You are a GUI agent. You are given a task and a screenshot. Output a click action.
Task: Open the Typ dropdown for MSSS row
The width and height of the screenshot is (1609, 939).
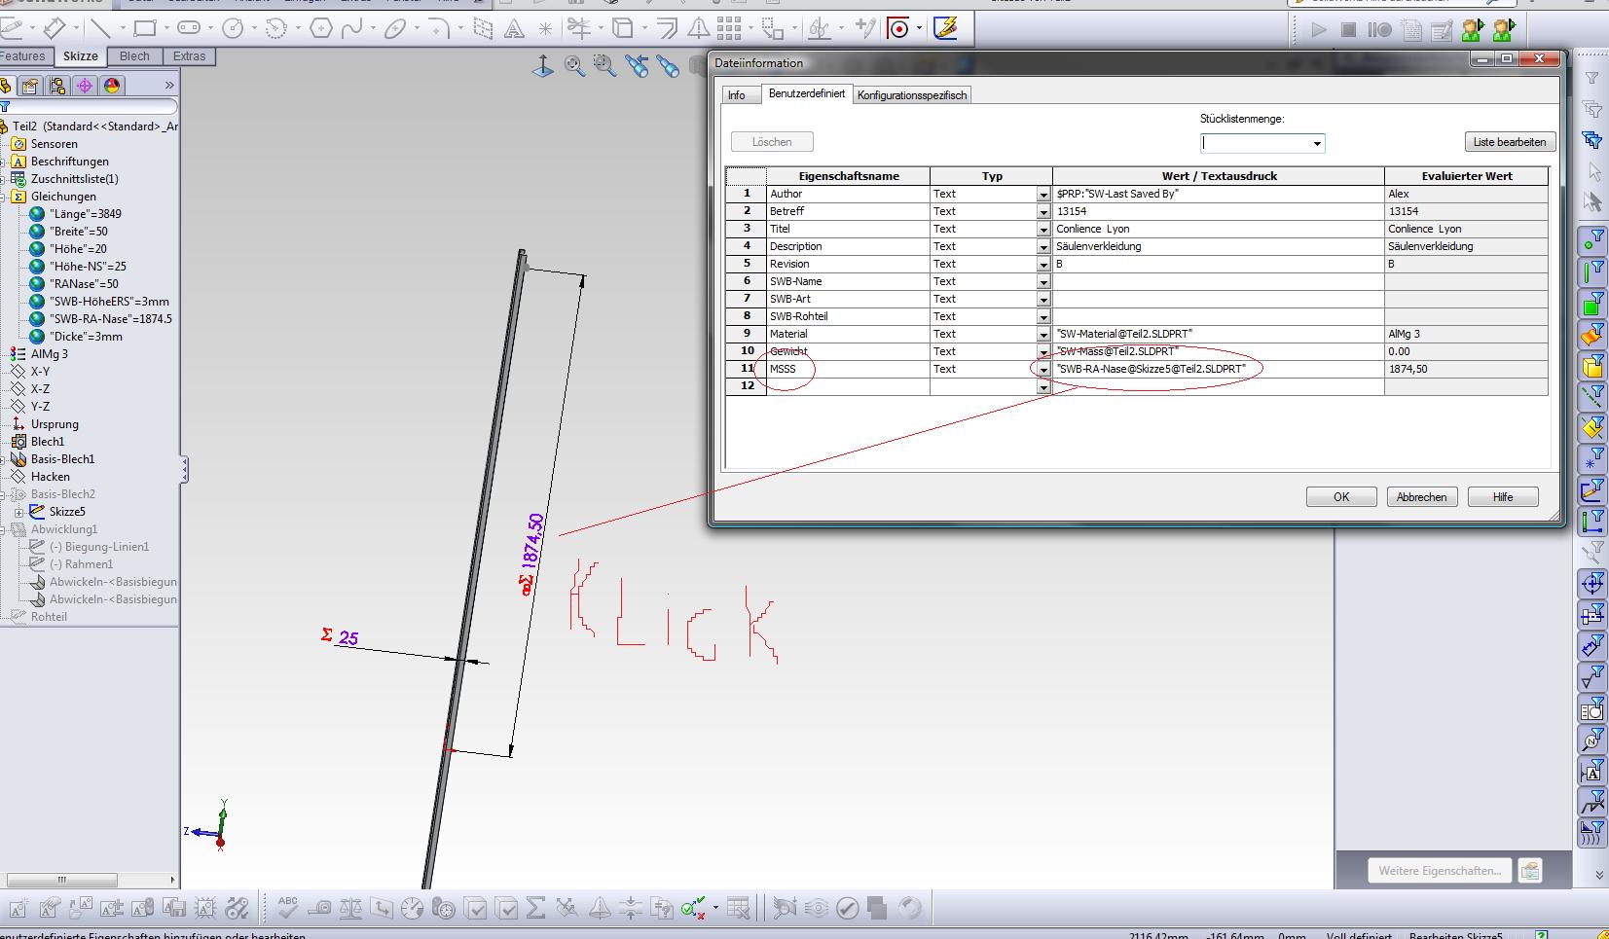(x=1043, y=370)
